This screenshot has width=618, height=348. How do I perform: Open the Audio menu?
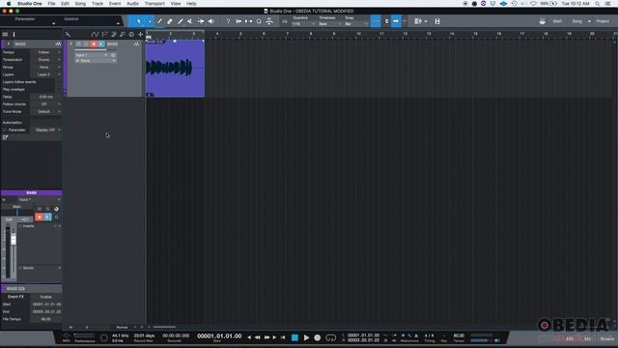tap(132, 4)
